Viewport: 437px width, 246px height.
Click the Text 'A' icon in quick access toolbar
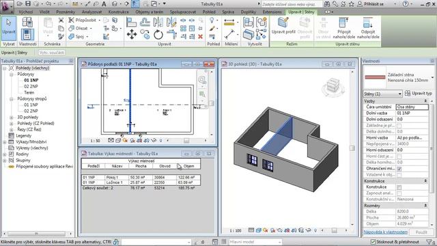104,4
